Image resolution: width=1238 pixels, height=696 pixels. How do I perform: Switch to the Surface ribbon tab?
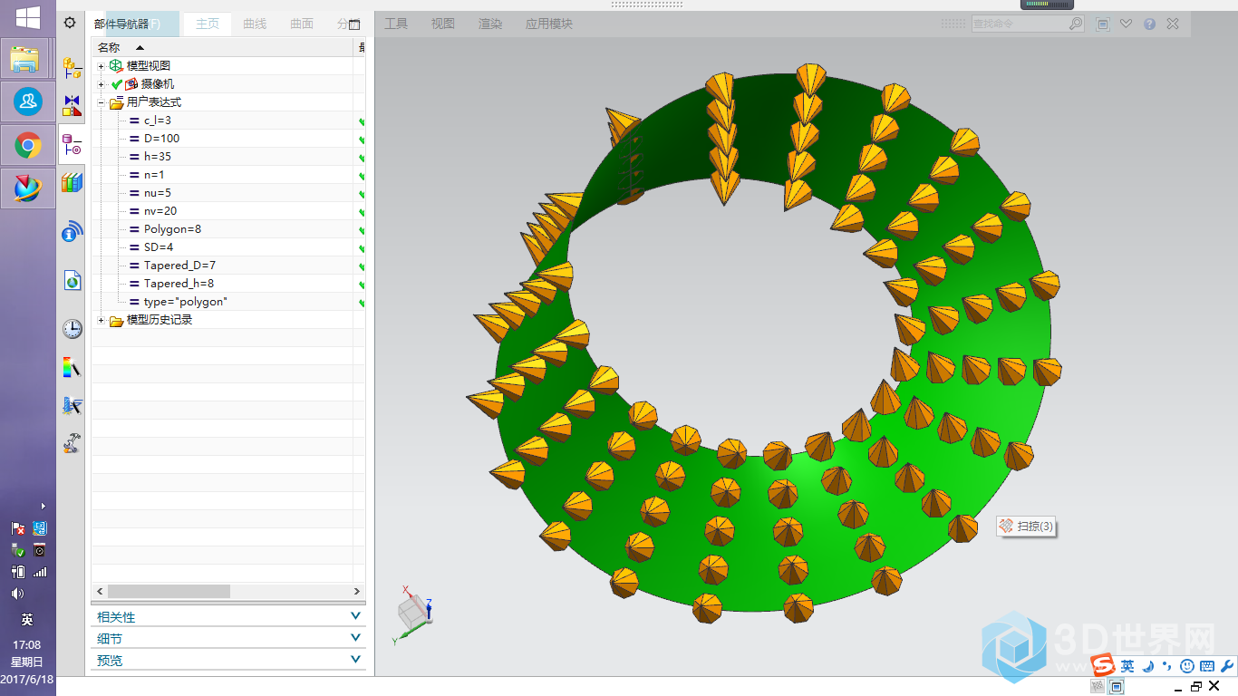point(302,24)
